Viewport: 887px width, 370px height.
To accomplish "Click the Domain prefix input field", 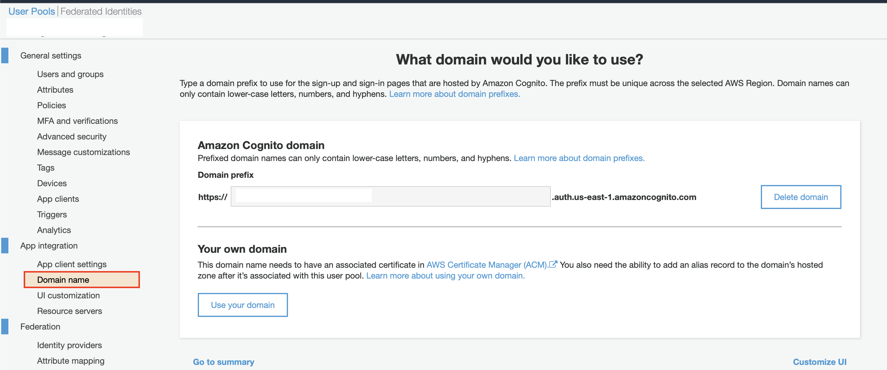I will tap(390, 196).
